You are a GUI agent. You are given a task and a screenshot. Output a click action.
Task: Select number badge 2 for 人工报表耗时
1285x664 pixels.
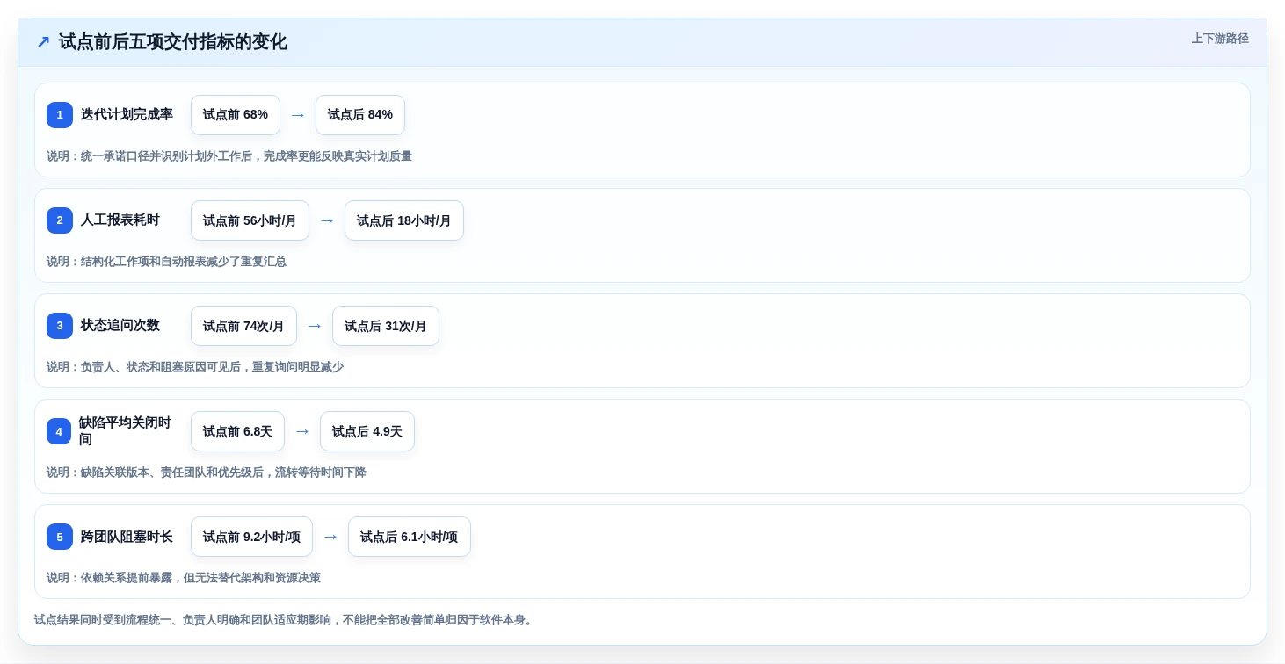pos(60,220)
